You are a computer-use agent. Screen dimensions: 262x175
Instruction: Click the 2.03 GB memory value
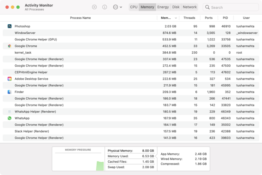coord(170,26)
